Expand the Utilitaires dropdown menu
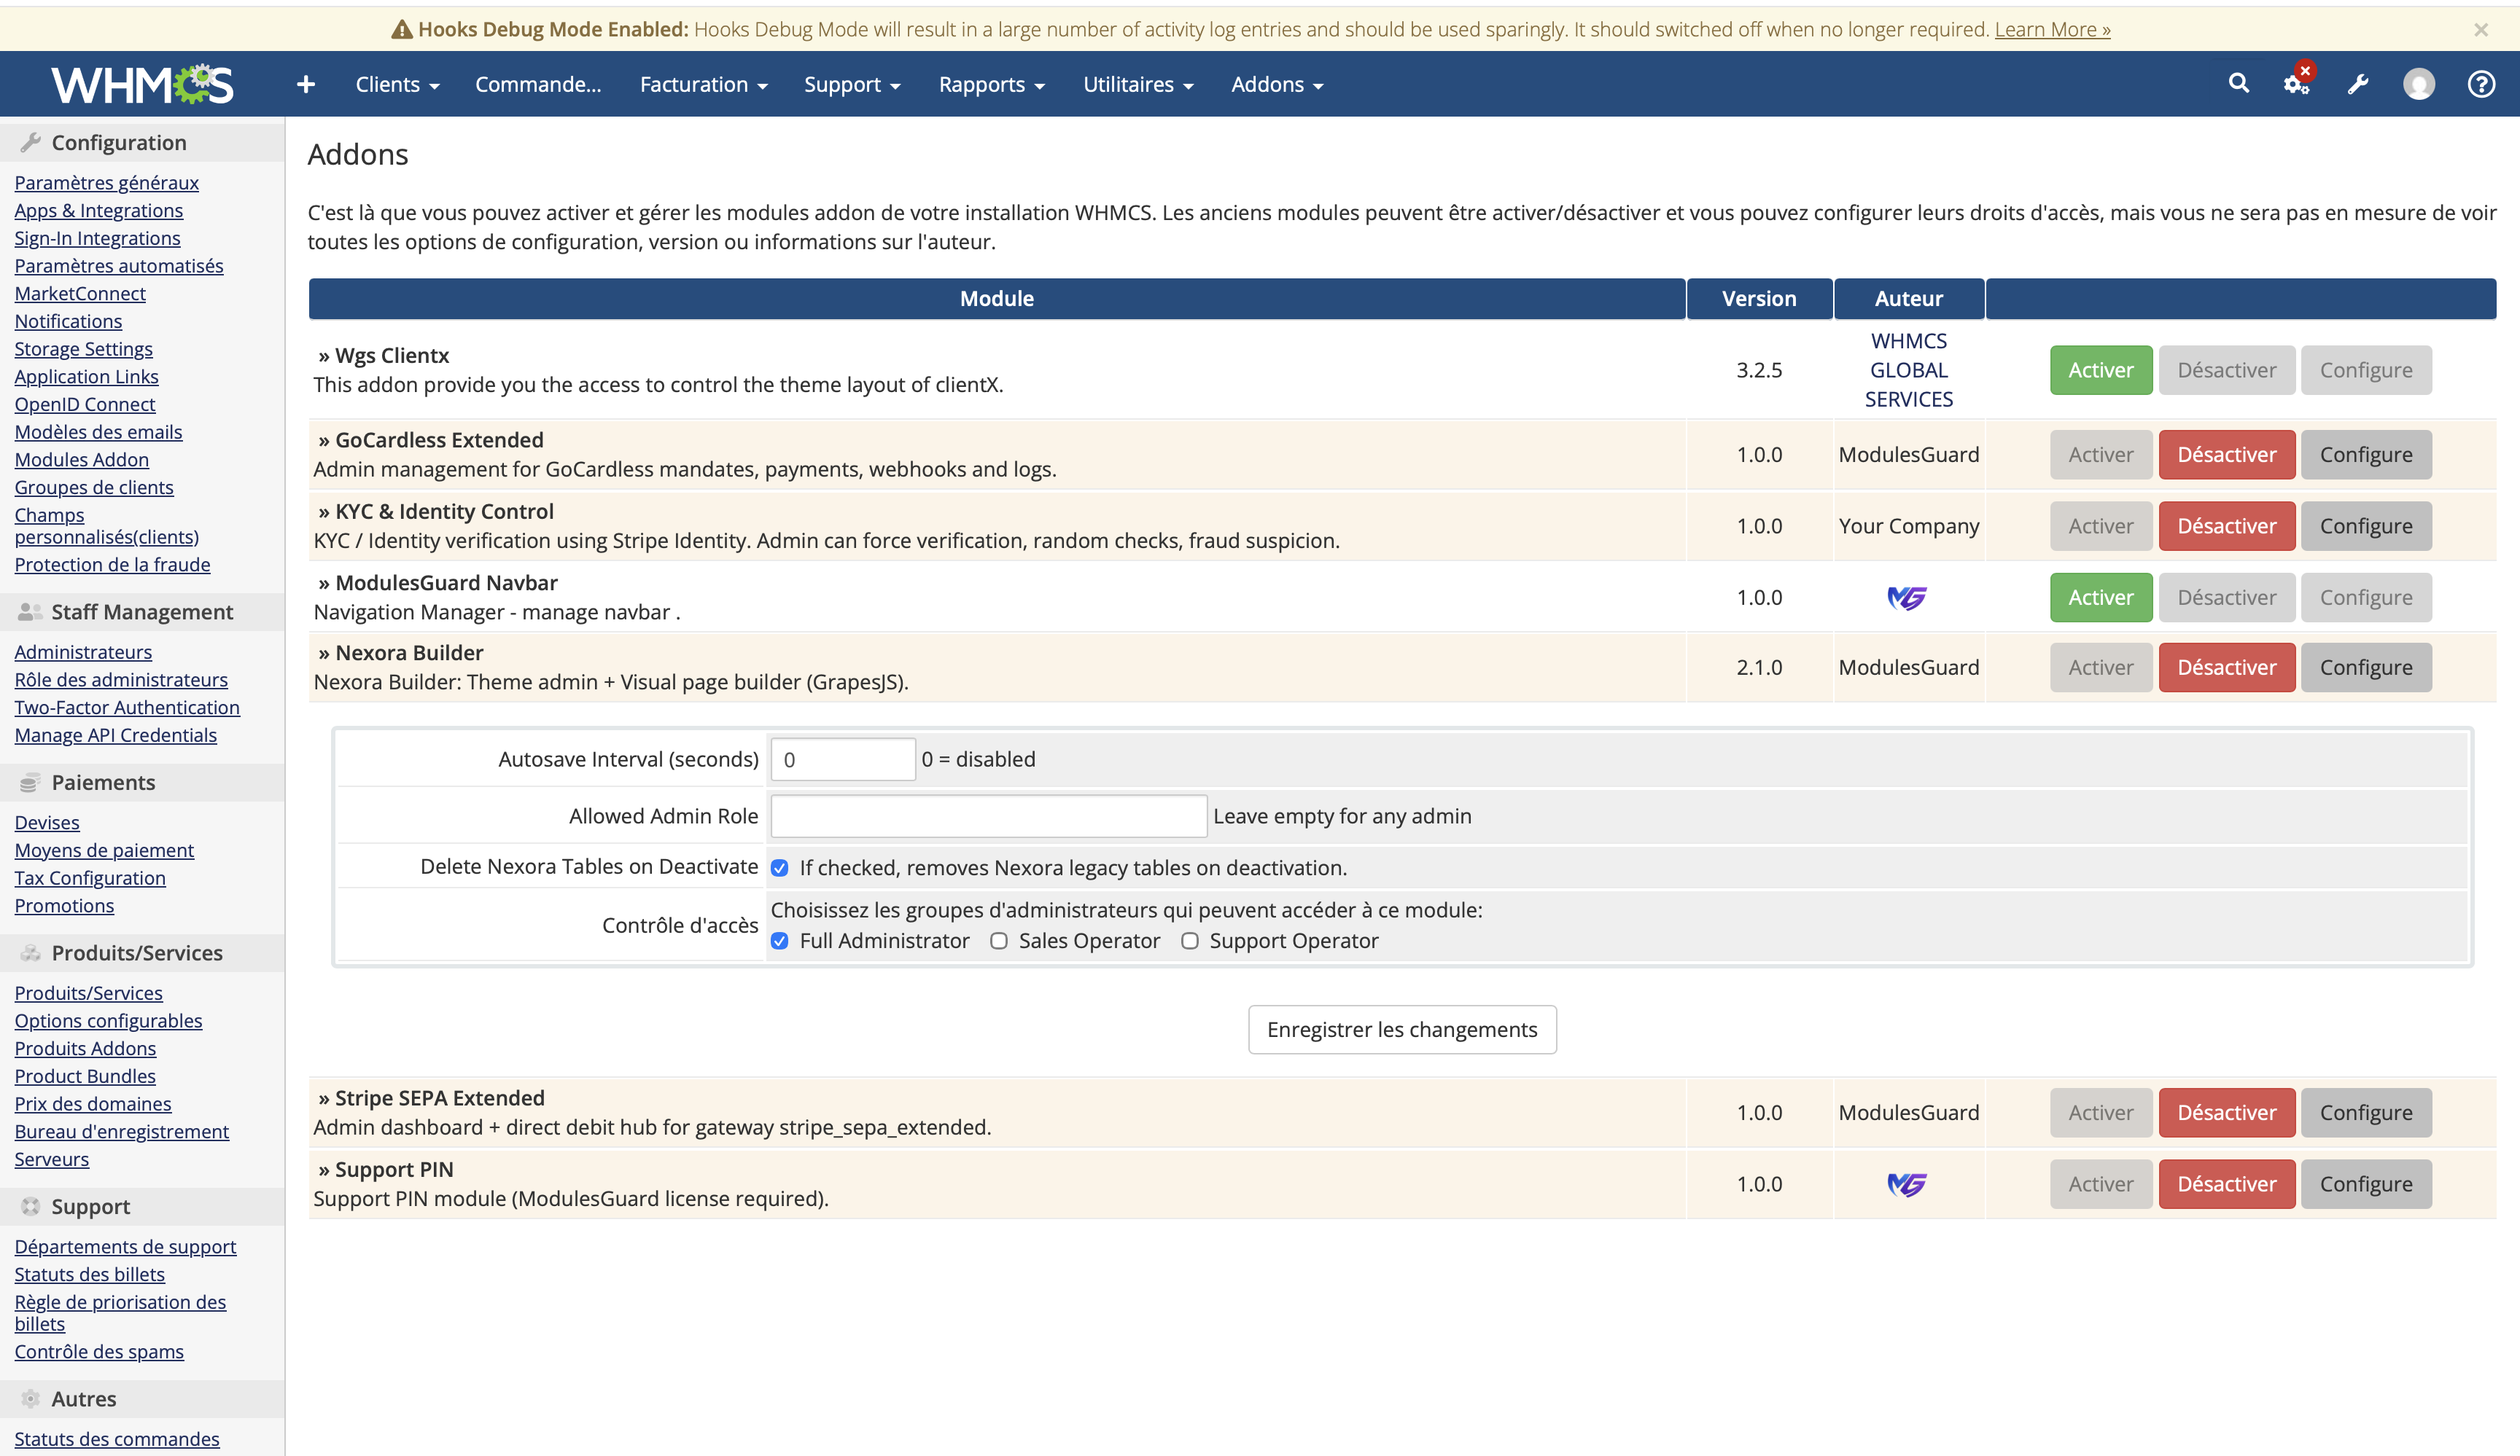 (x=1138, y=85)
